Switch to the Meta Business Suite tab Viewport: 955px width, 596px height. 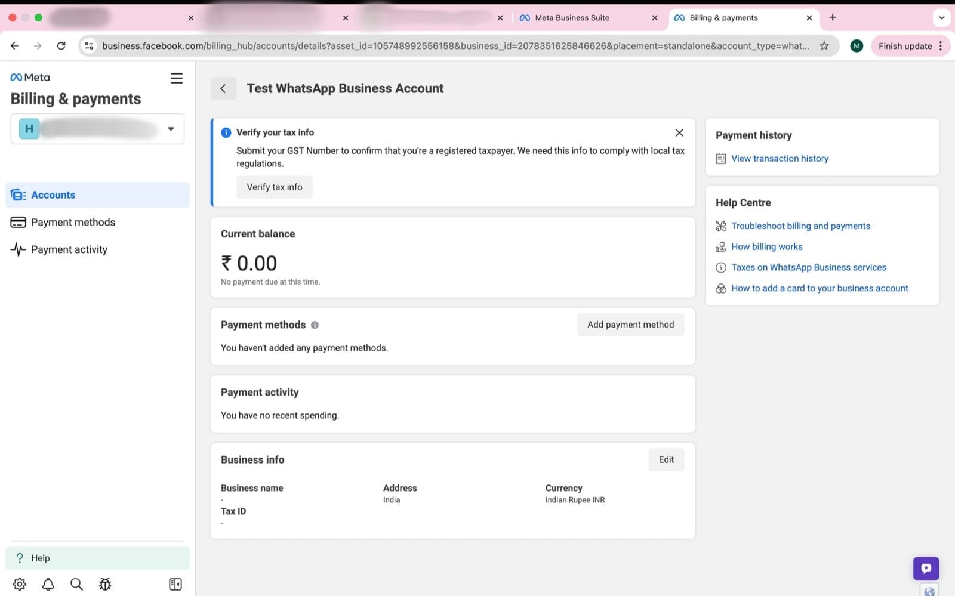(x=571, y=18)
